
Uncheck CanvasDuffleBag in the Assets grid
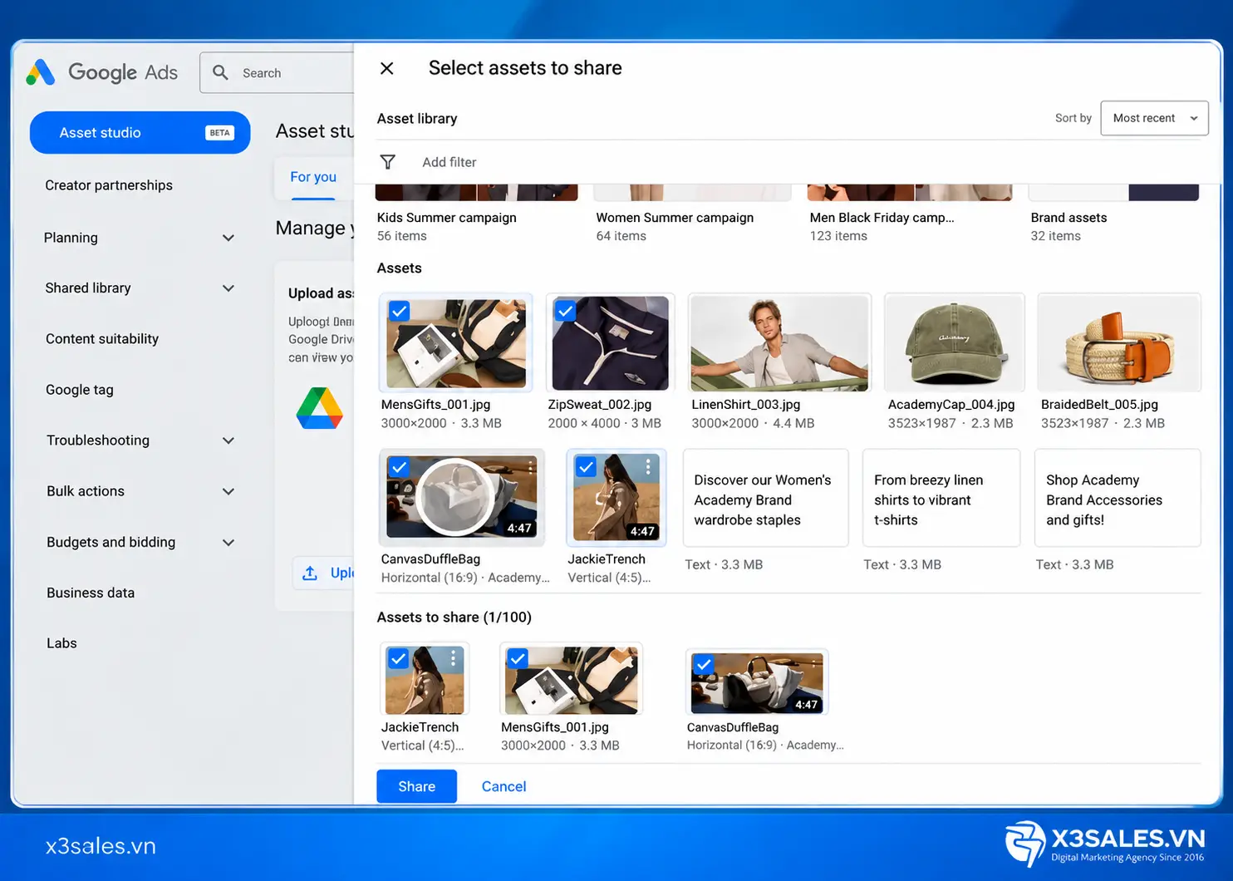pos(400,467)
